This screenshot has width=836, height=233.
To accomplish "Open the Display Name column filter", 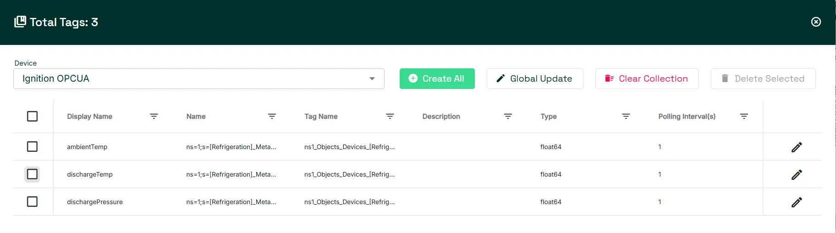I will click(x=154, y=116).
